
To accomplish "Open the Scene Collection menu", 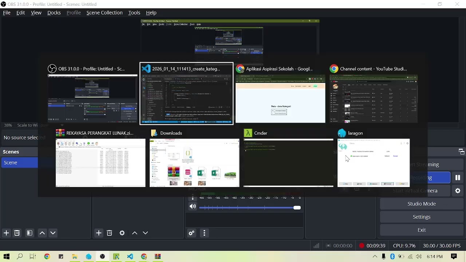I will (x=104, y=13).
